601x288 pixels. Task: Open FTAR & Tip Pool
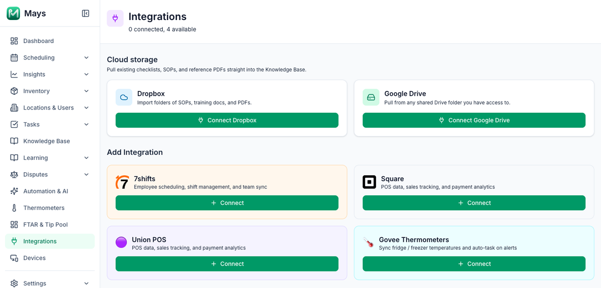50,224
